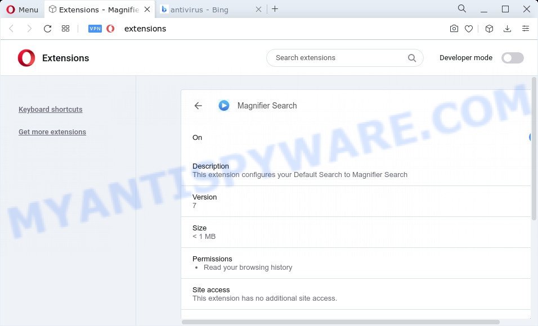Click the Opera site icon in address bar
The image size is (538, 326).
click(110, 29)
